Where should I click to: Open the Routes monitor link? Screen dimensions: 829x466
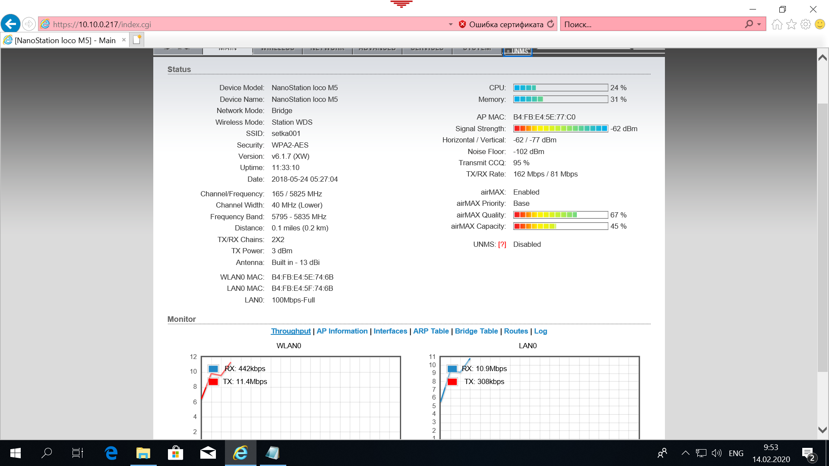516,331
